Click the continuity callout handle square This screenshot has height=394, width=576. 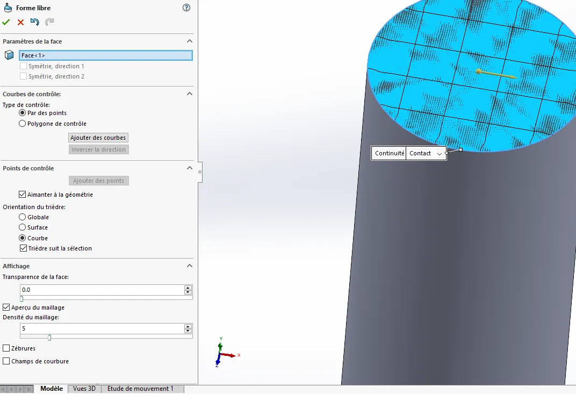tap(460, 149)
